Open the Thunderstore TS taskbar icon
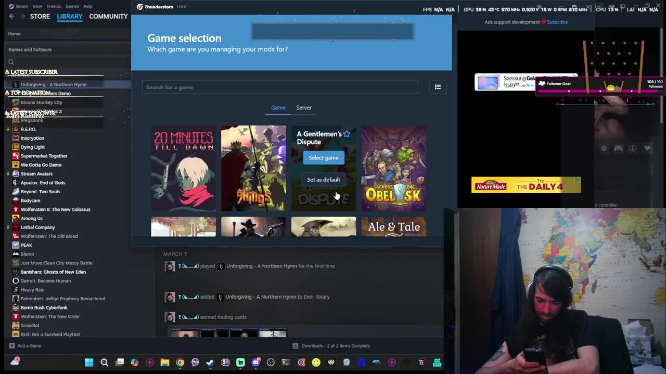 [421, 362]
